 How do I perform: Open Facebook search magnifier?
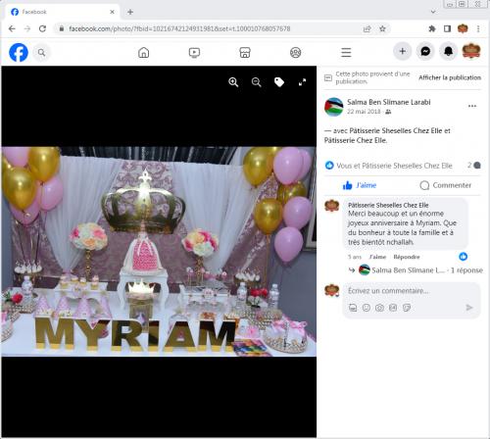coord(41,52)
